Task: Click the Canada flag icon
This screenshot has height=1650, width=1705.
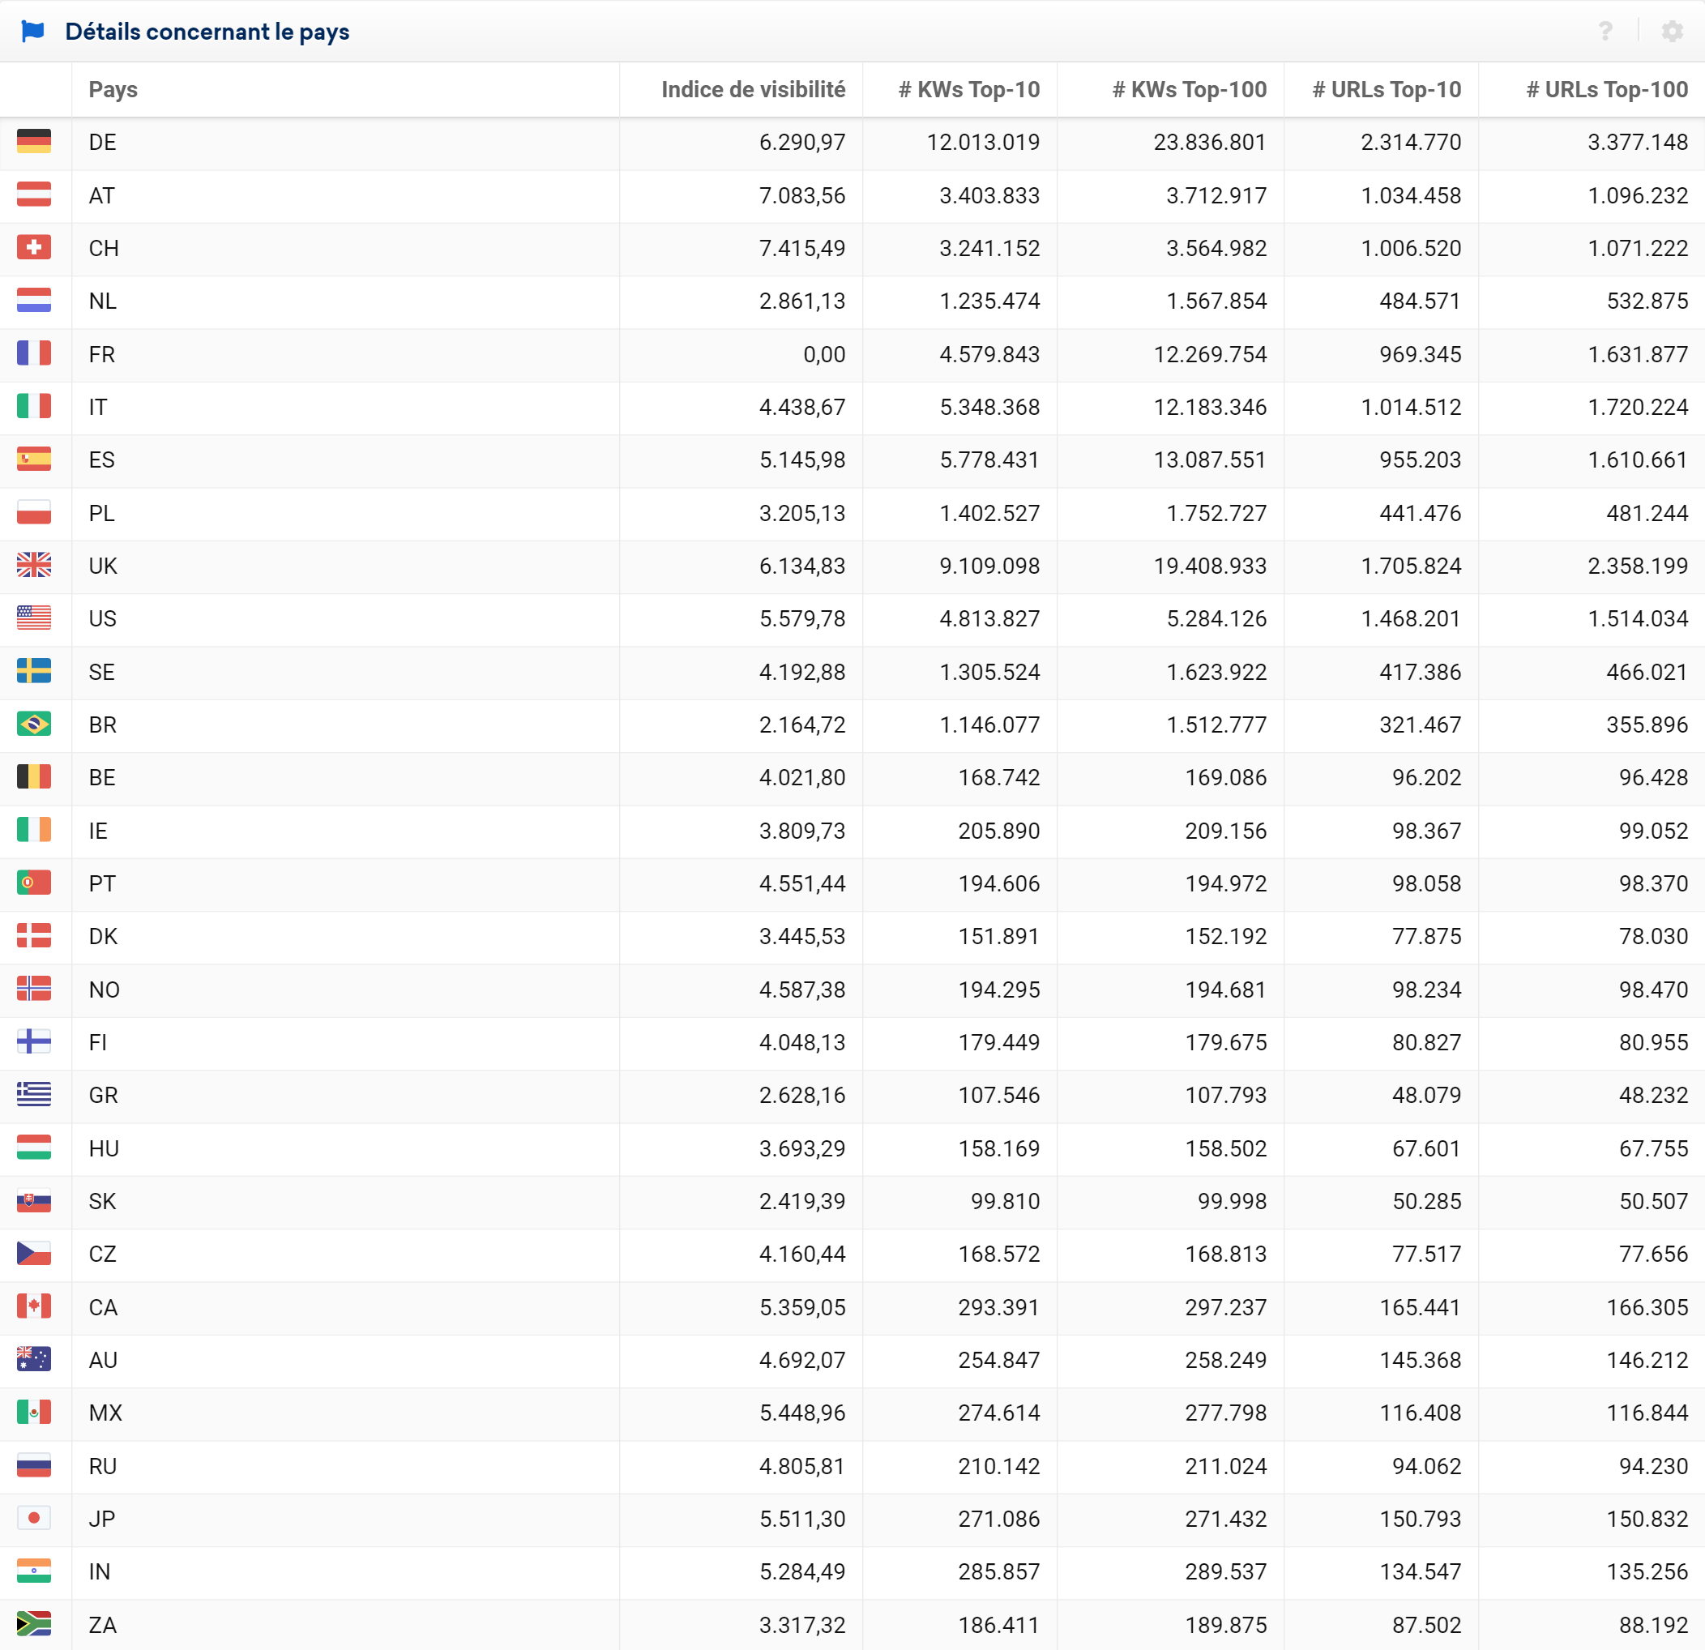Action: click(34, 1306)
